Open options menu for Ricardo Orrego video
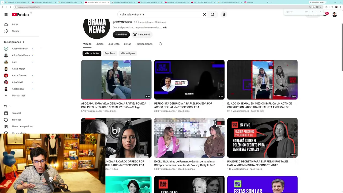This screenshot has width=343, height=193. 150,162
